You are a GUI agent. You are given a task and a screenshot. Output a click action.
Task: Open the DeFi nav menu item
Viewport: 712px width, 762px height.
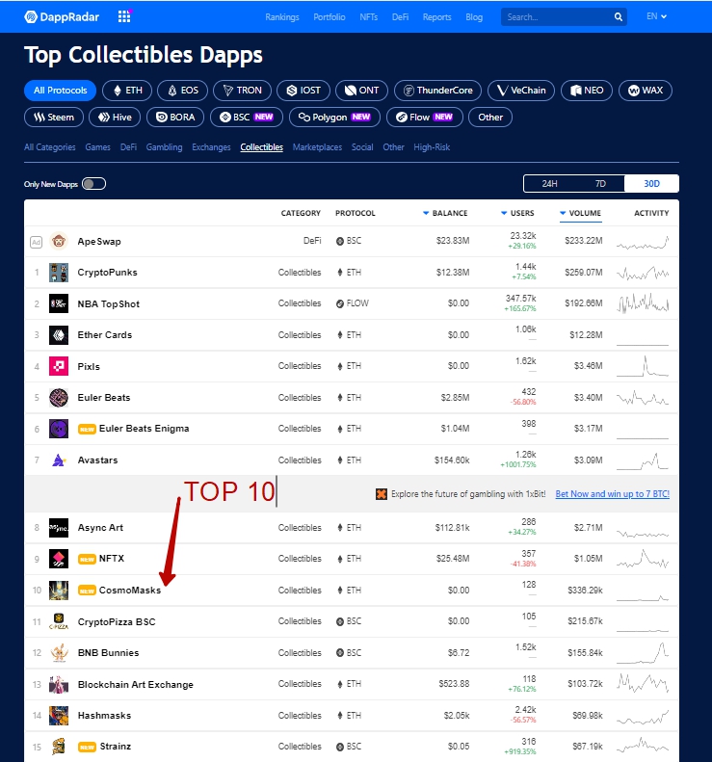pos(400,17)
